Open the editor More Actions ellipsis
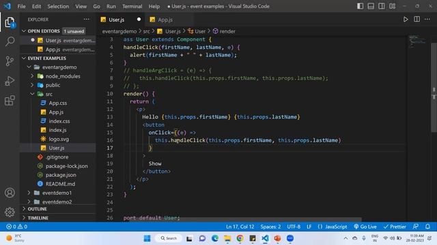437x245 pixels. tap(427, 20)
